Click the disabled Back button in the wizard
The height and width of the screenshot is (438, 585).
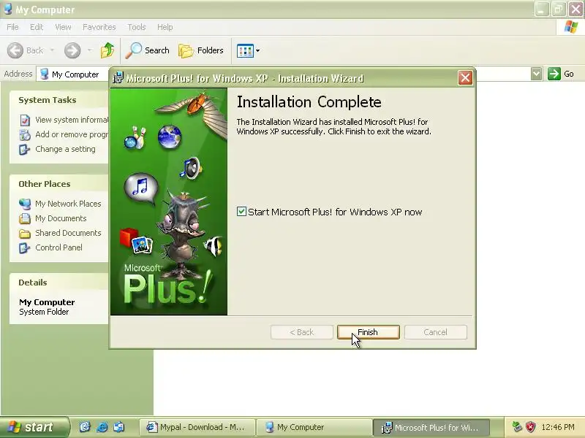[302, 332]
